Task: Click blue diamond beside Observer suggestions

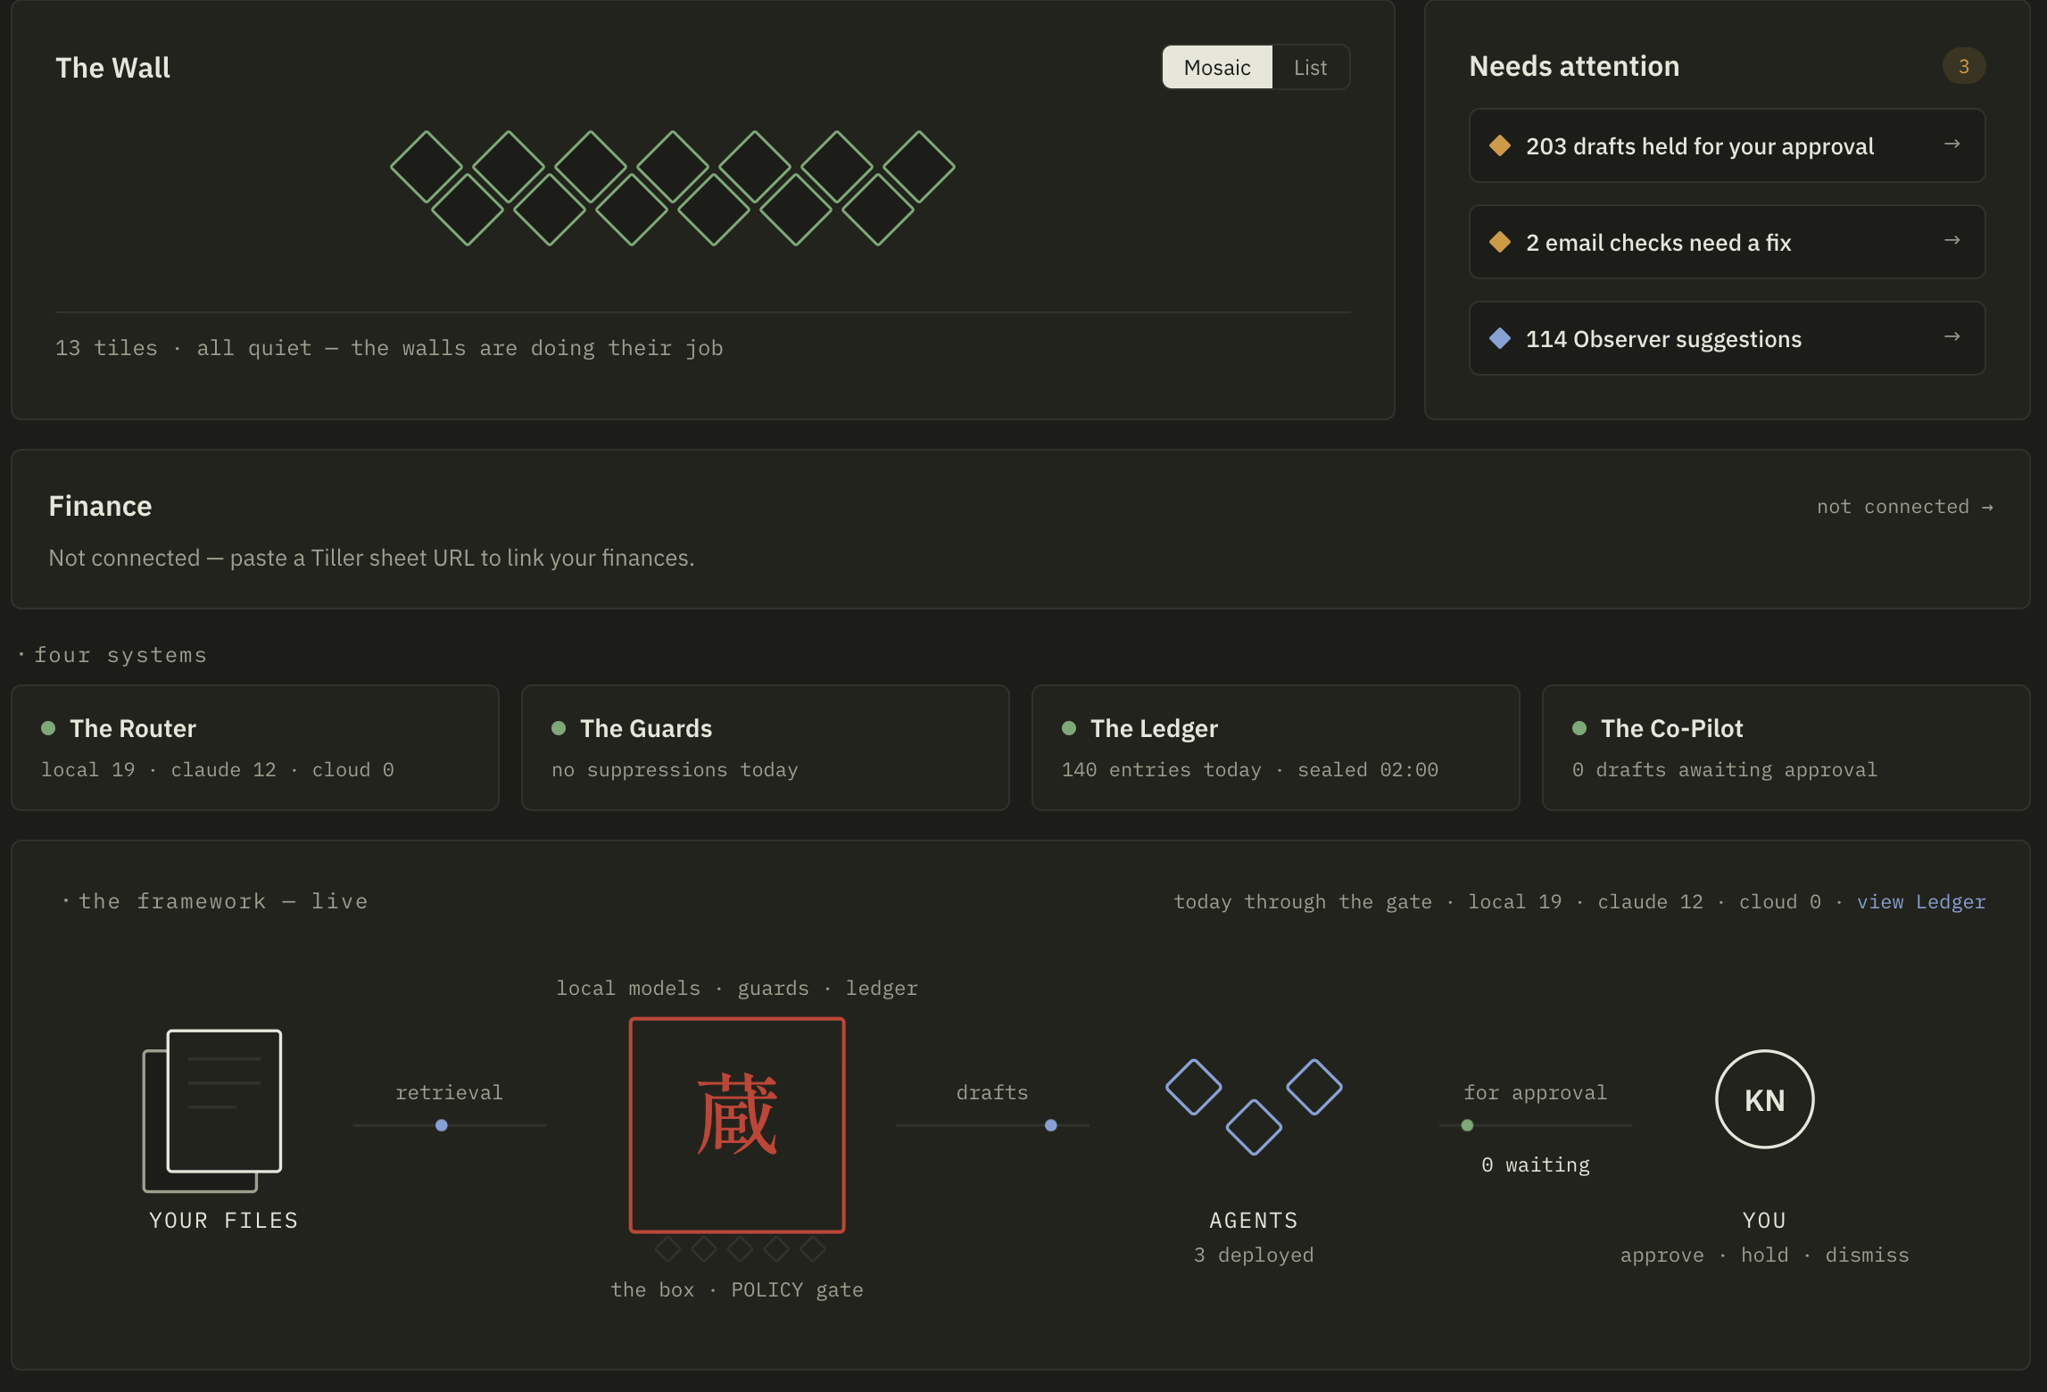Action: point(1500,338)
